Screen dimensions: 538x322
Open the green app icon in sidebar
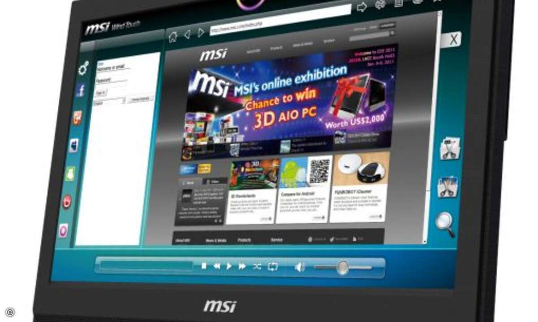click(70, 174)
